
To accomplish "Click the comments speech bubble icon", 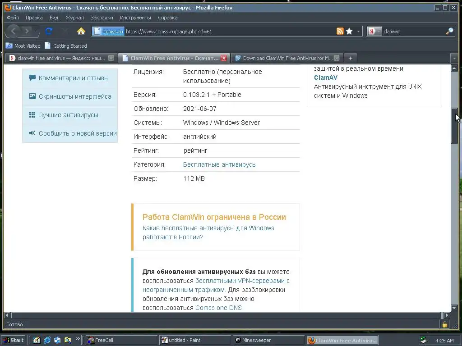I will tap(32, 77).
